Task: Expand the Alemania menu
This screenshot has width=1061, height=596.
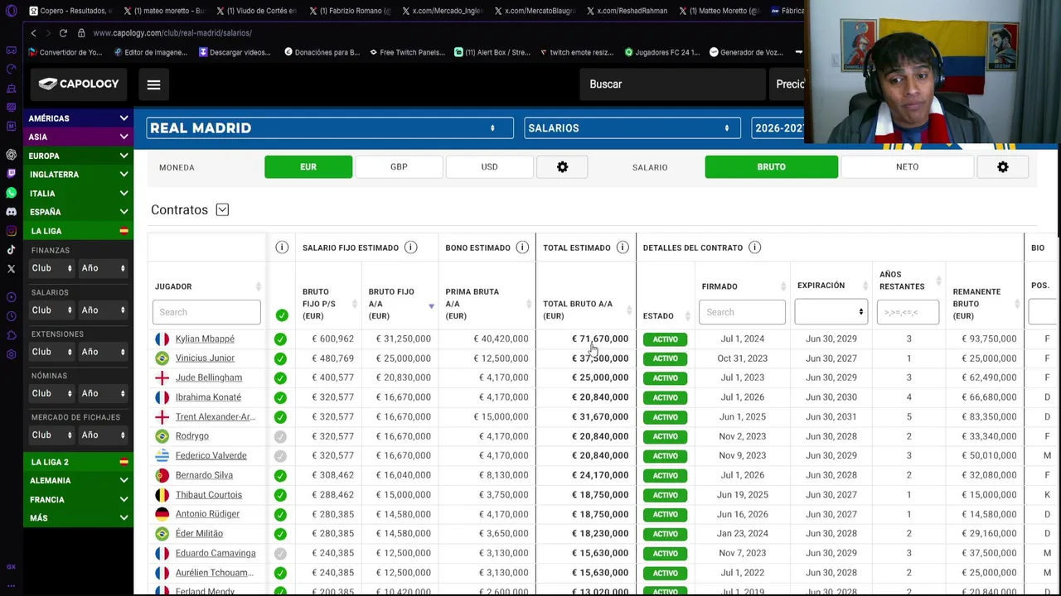Action: pos(78,481)
